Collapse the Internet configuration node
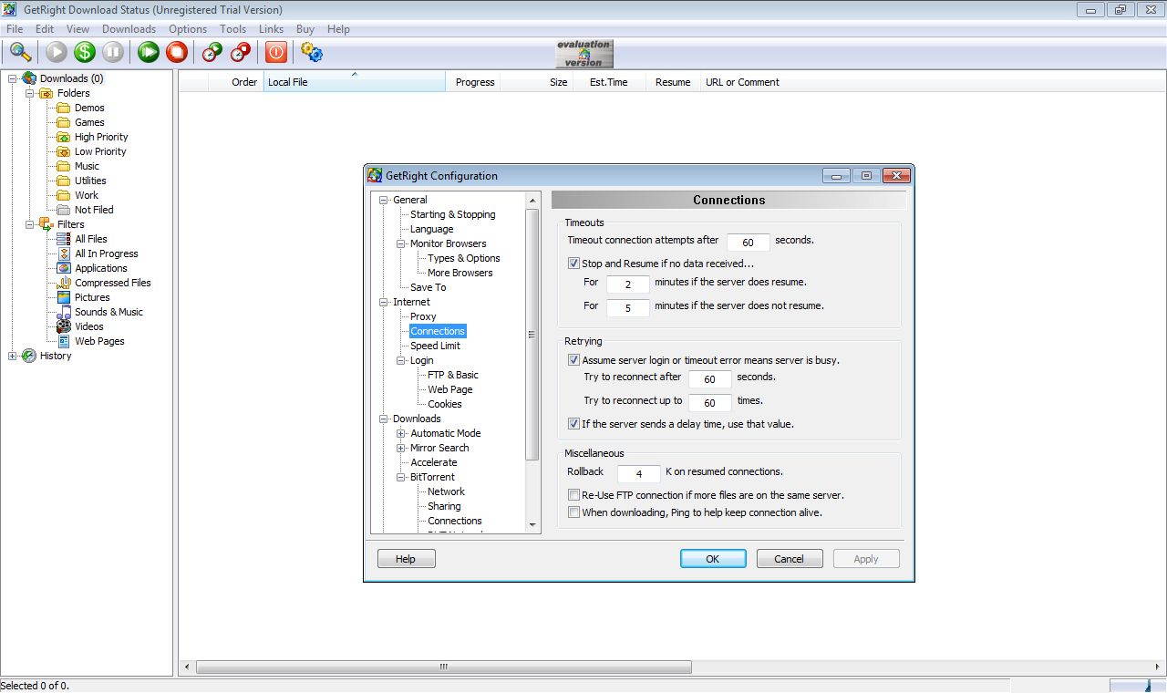The height and width of the screenshot is (693, 1167). (x=384, y=302)
